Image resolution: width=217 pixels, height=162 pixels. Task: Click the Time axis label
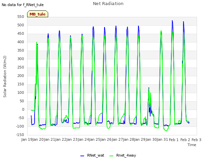pyautogui.click(x=192, y=145)
